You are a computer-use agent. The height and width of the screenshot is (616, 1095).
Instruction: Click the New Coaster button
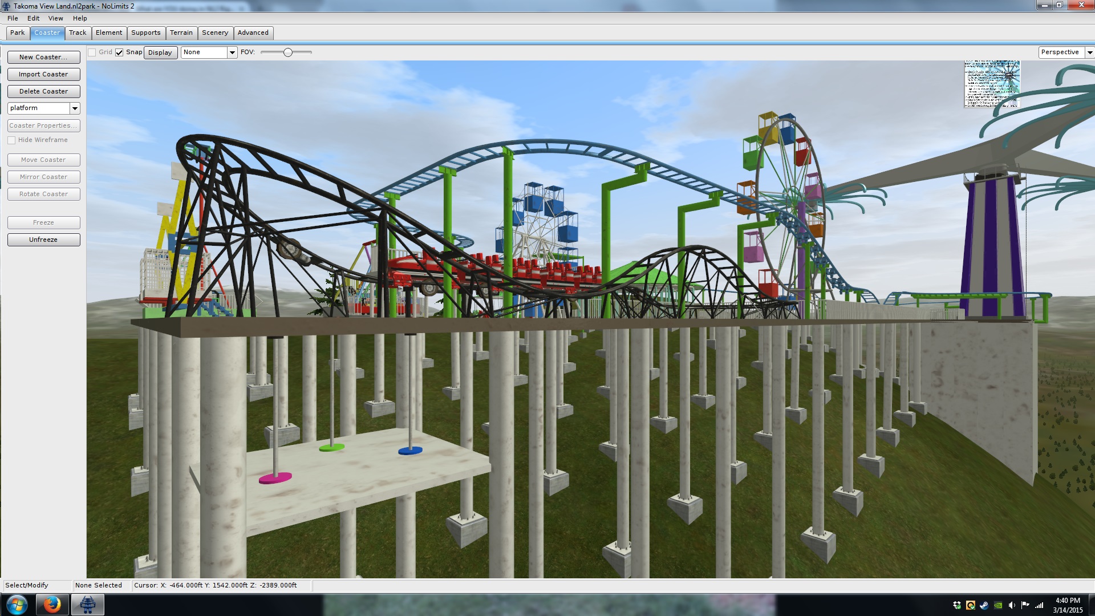click(x=43, y=57)
